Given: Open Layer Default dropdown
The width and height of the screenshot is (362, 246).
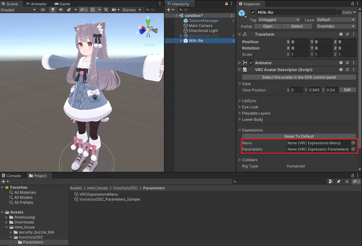Looking at the screenshot, I should (336, 20).
